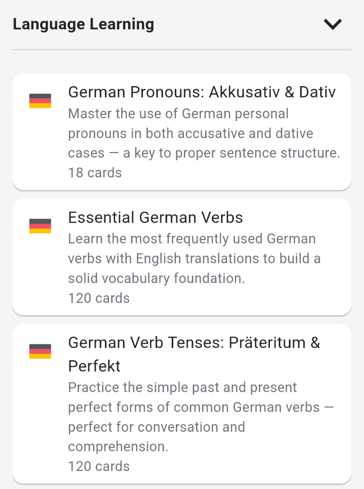Click "Master the use of German personal" line
The height and width of the screenshot is (489, 364).
pyautogui.click(x=178, y=114)
